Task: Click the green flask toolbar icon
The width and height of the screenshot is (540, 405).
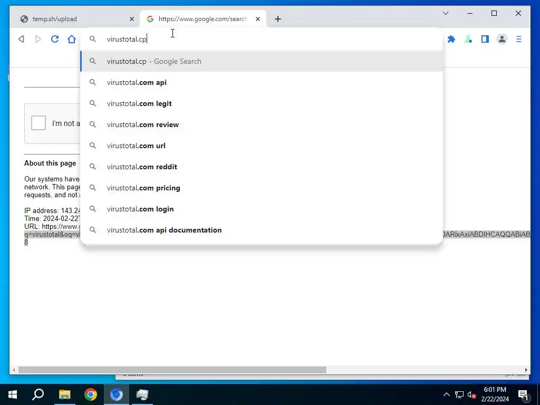Action: (468, 39)
